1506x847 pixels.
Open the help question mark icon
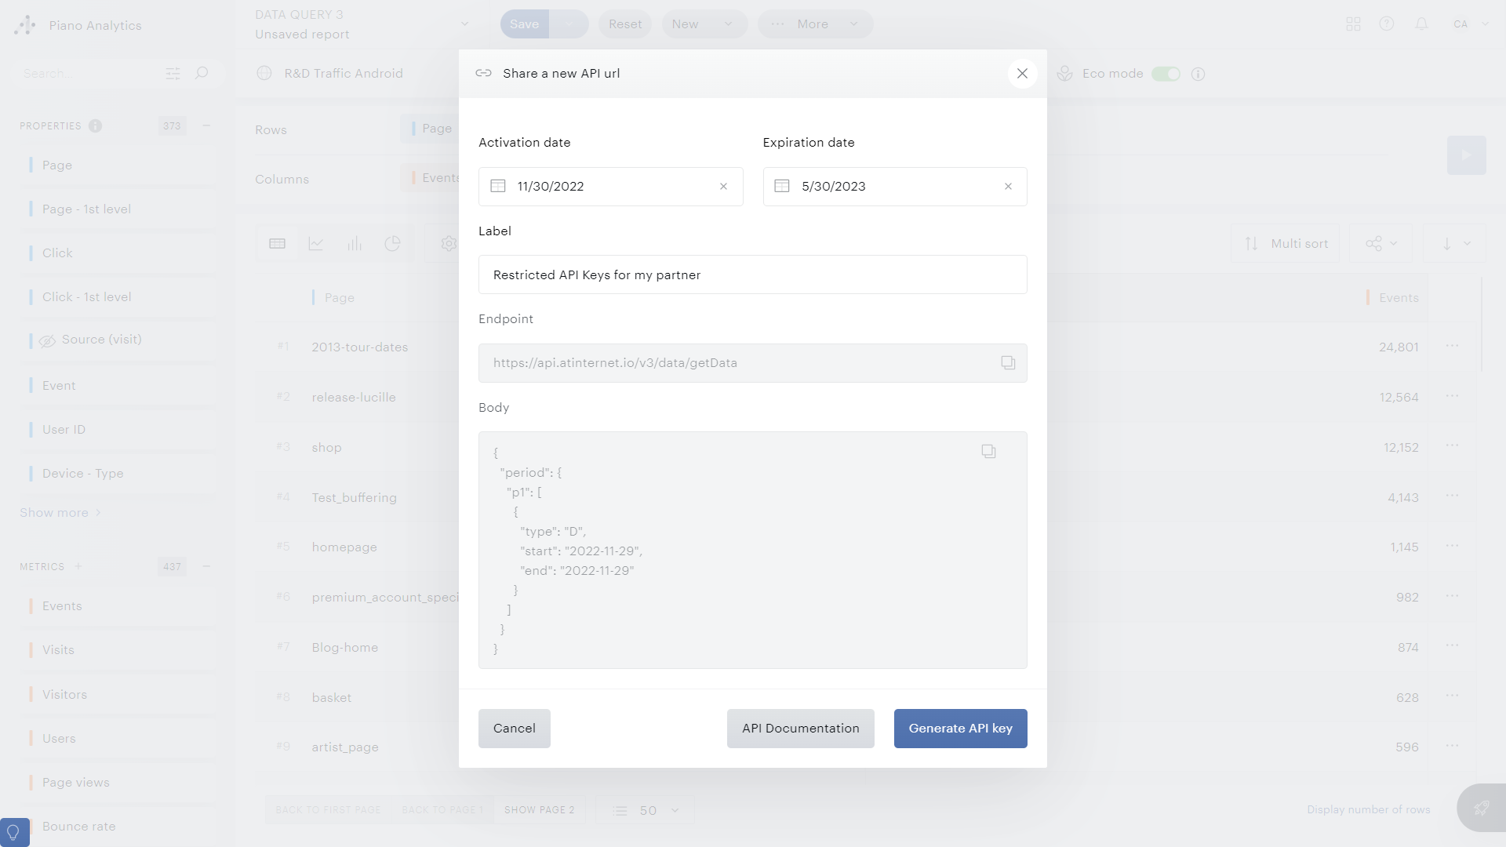(1387, 24)
